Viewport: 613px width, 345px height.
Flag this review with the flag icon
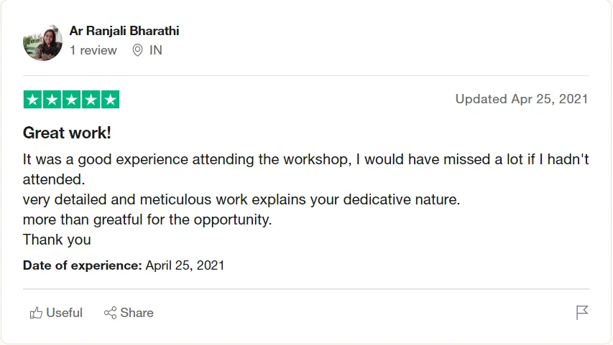pyautogui.click(x=581, y=313)
